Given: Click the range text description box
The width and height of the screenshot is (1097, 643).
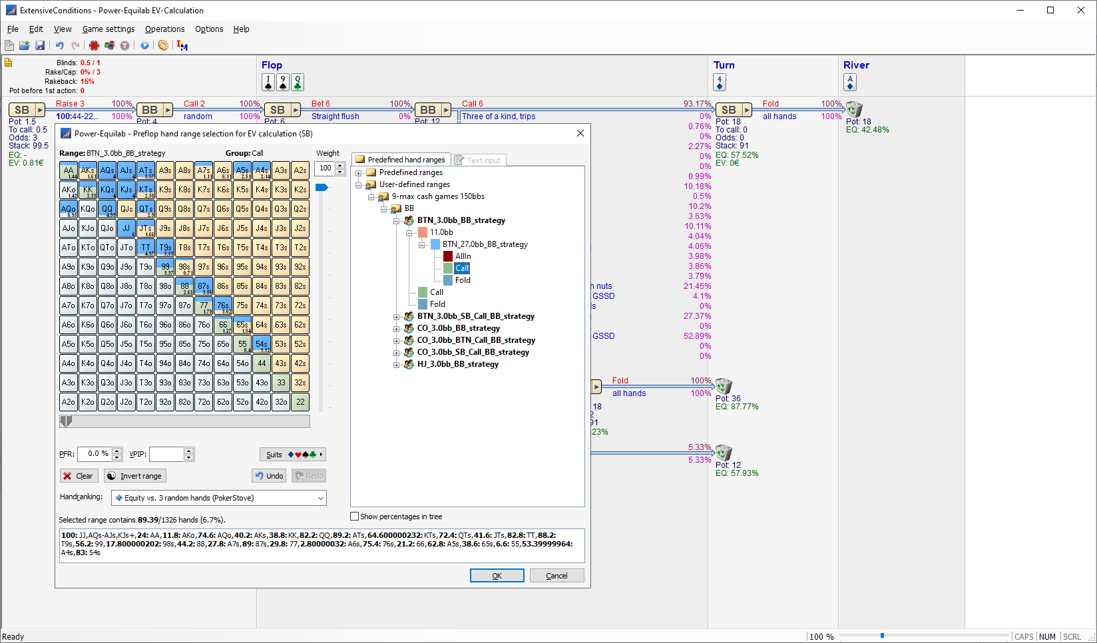Looking at the screenshot, I should (322, 545).
